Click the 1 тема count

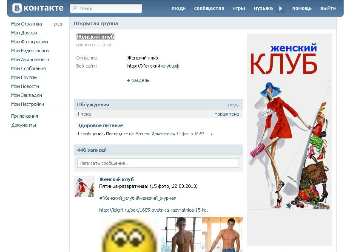coord(84,114)
